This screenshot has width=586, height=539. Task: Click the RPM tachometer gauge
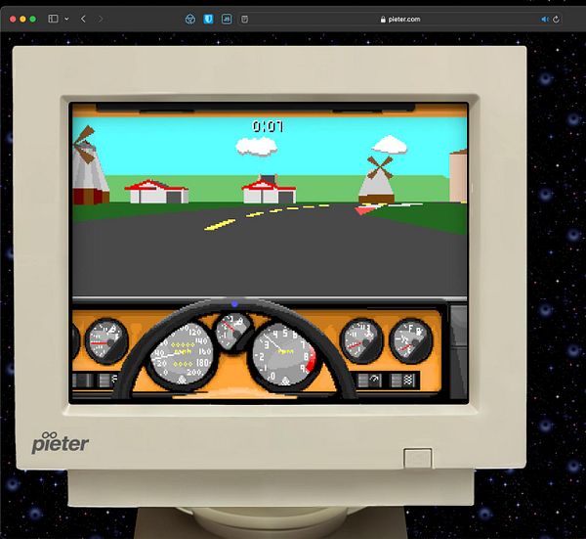283,356
